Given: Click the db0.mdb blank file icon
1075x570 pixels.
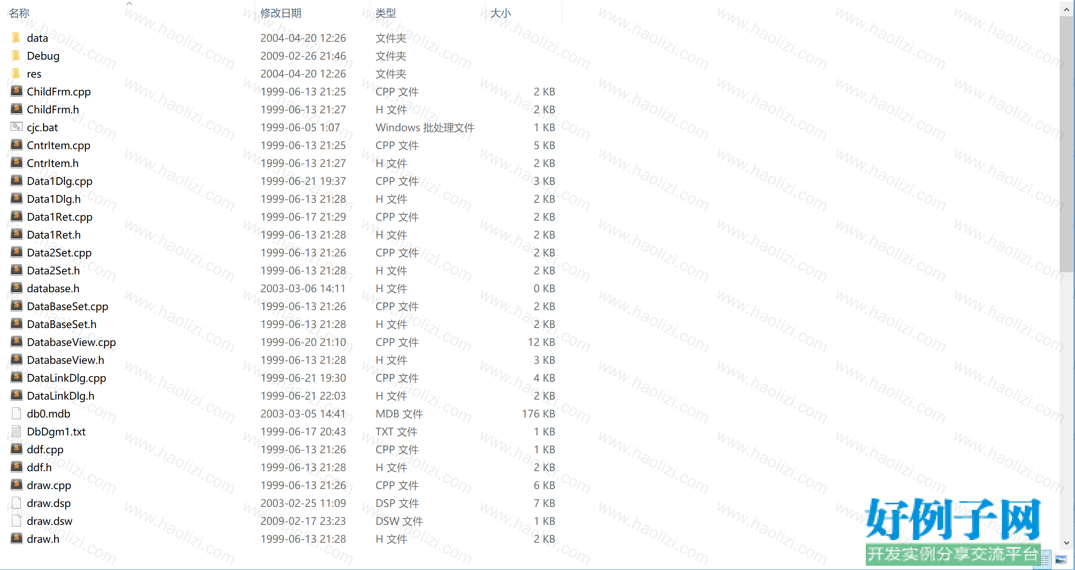Looking at the screenshot, I should [16, 413].
